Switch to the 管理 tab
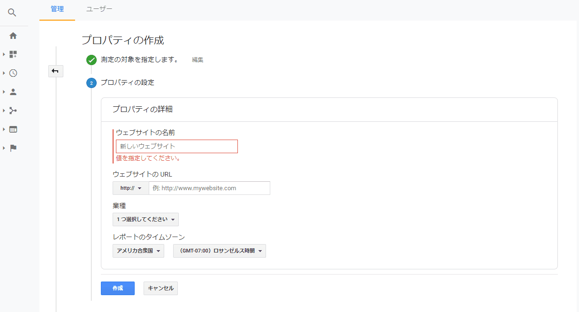579x312 pixels. tap(57, 9)
